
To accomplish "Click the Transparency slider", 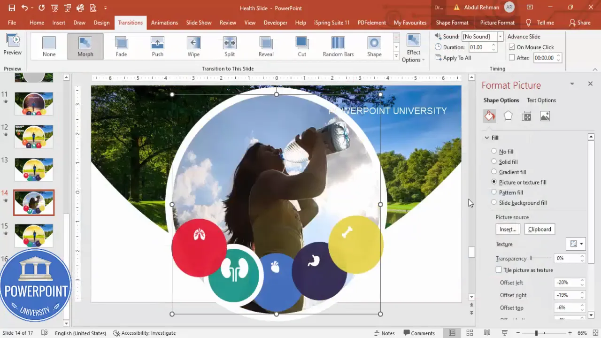I will pyautogui.click(x=541, y=258).
